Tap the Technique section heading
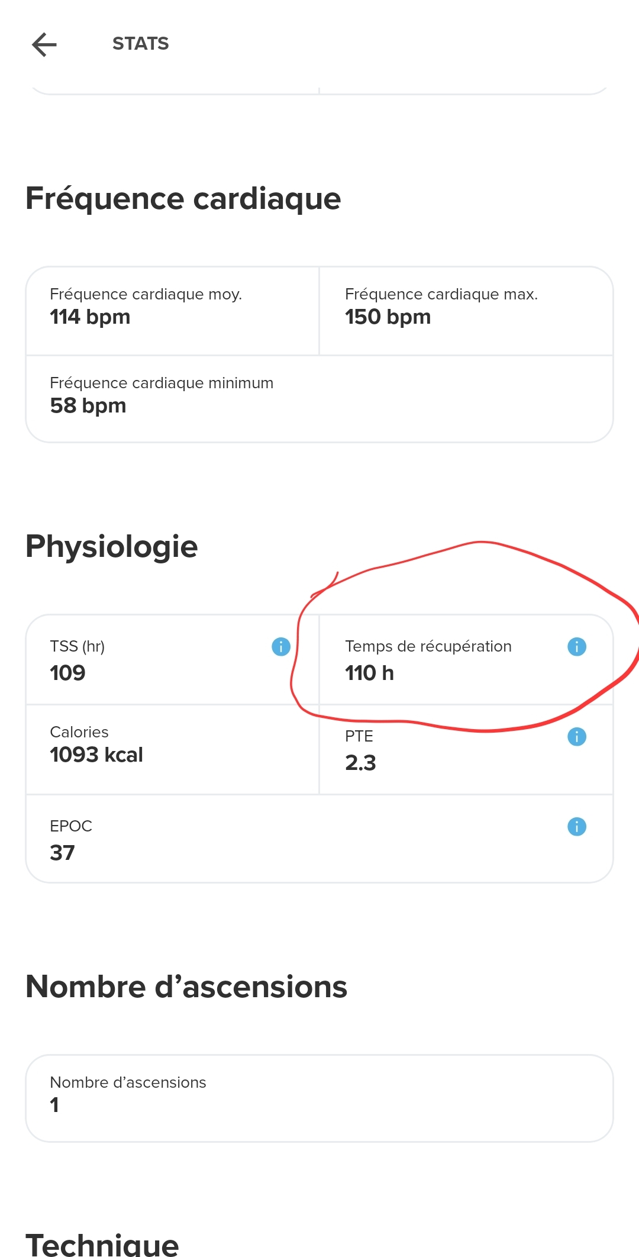639x1257 pixels. (102, 1243)
